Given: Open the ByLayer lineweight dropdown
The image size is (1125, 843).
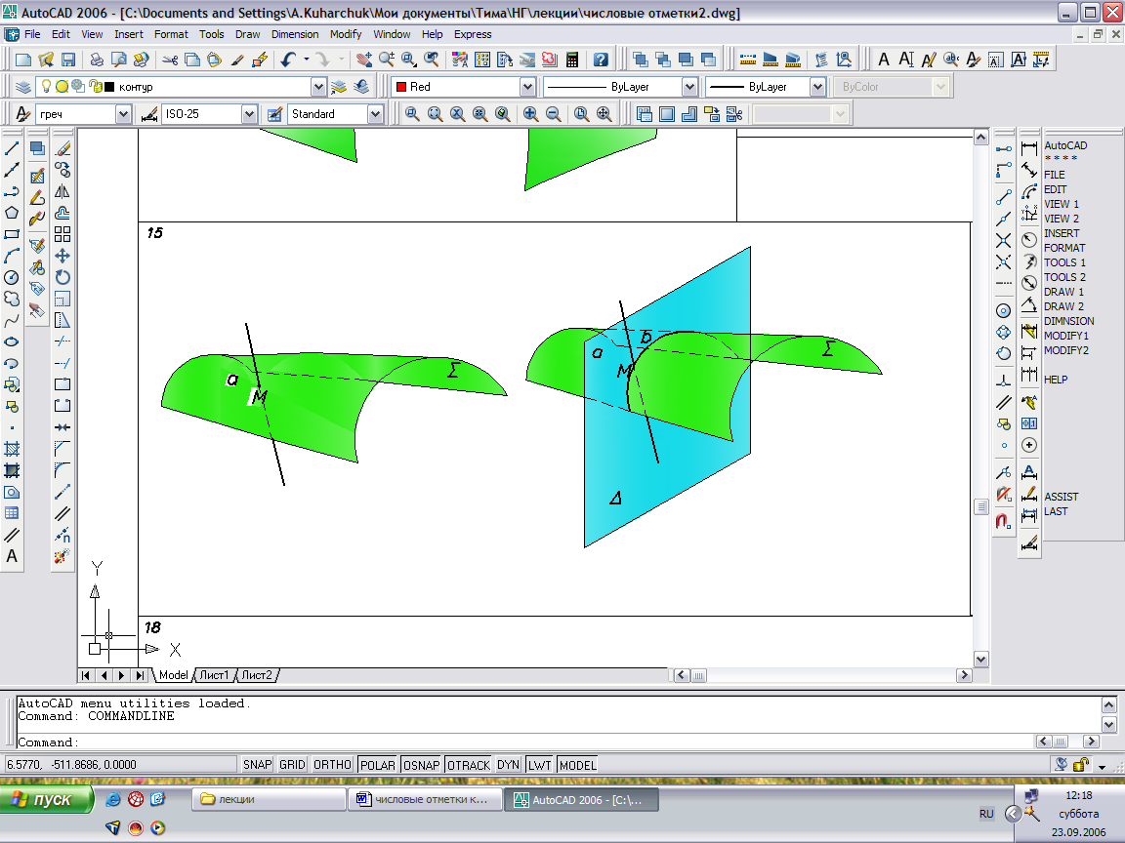Looking at the screenshot, I should 817,87.
